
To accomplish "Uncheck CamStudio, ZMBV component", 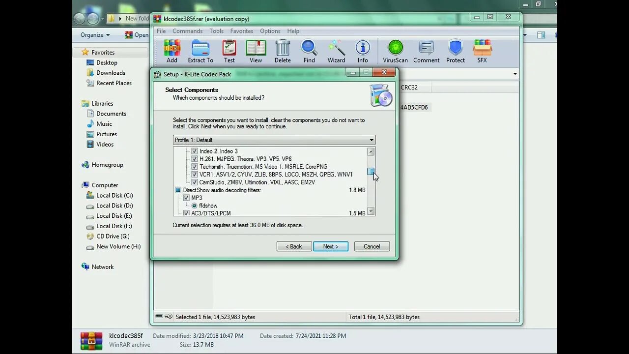I will 195,182.
